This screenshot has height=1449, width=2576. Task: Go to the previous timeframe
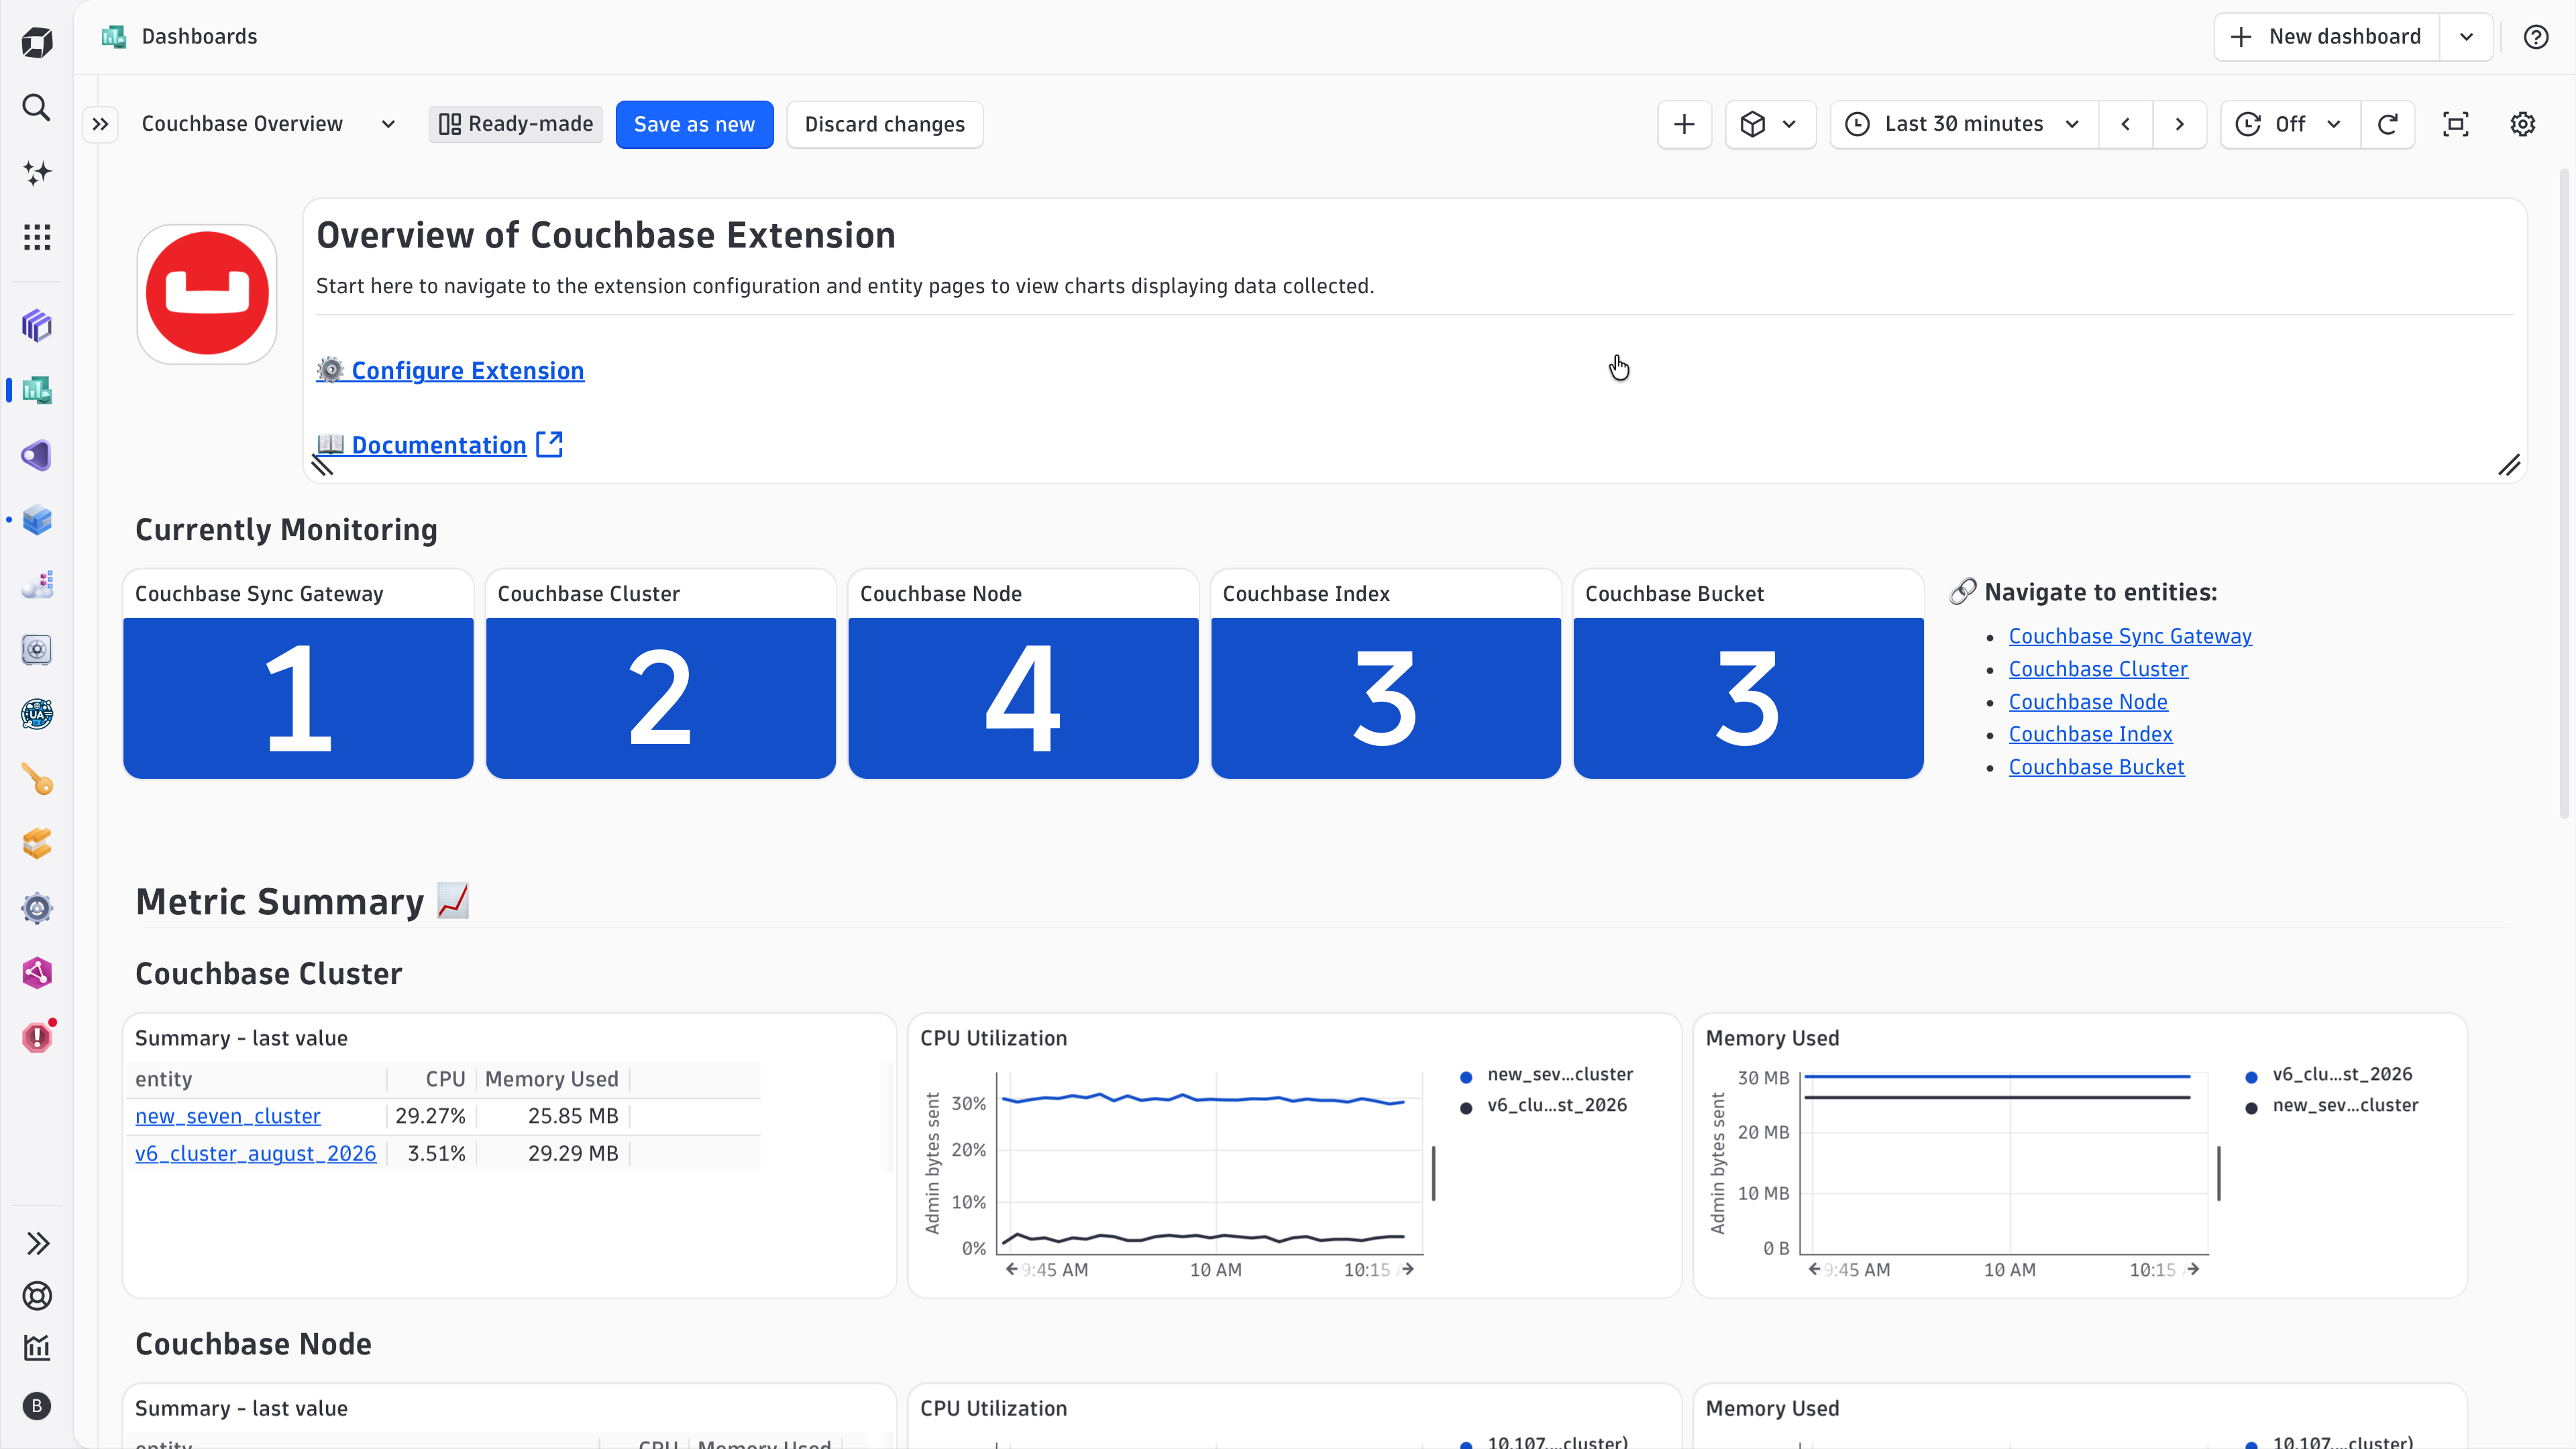[x=2125, y=124]
